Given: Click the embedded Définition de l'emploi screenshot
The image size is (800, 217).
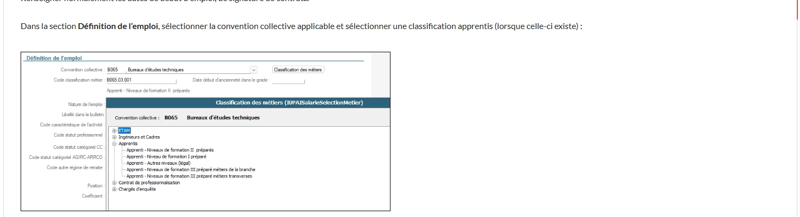Looking at the screenshot, I should pyautogui.click(x=206, y=131).
